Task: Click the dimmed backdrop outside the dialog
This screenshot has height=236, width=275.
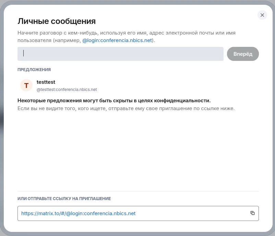Action: click(x=1, y=118)
